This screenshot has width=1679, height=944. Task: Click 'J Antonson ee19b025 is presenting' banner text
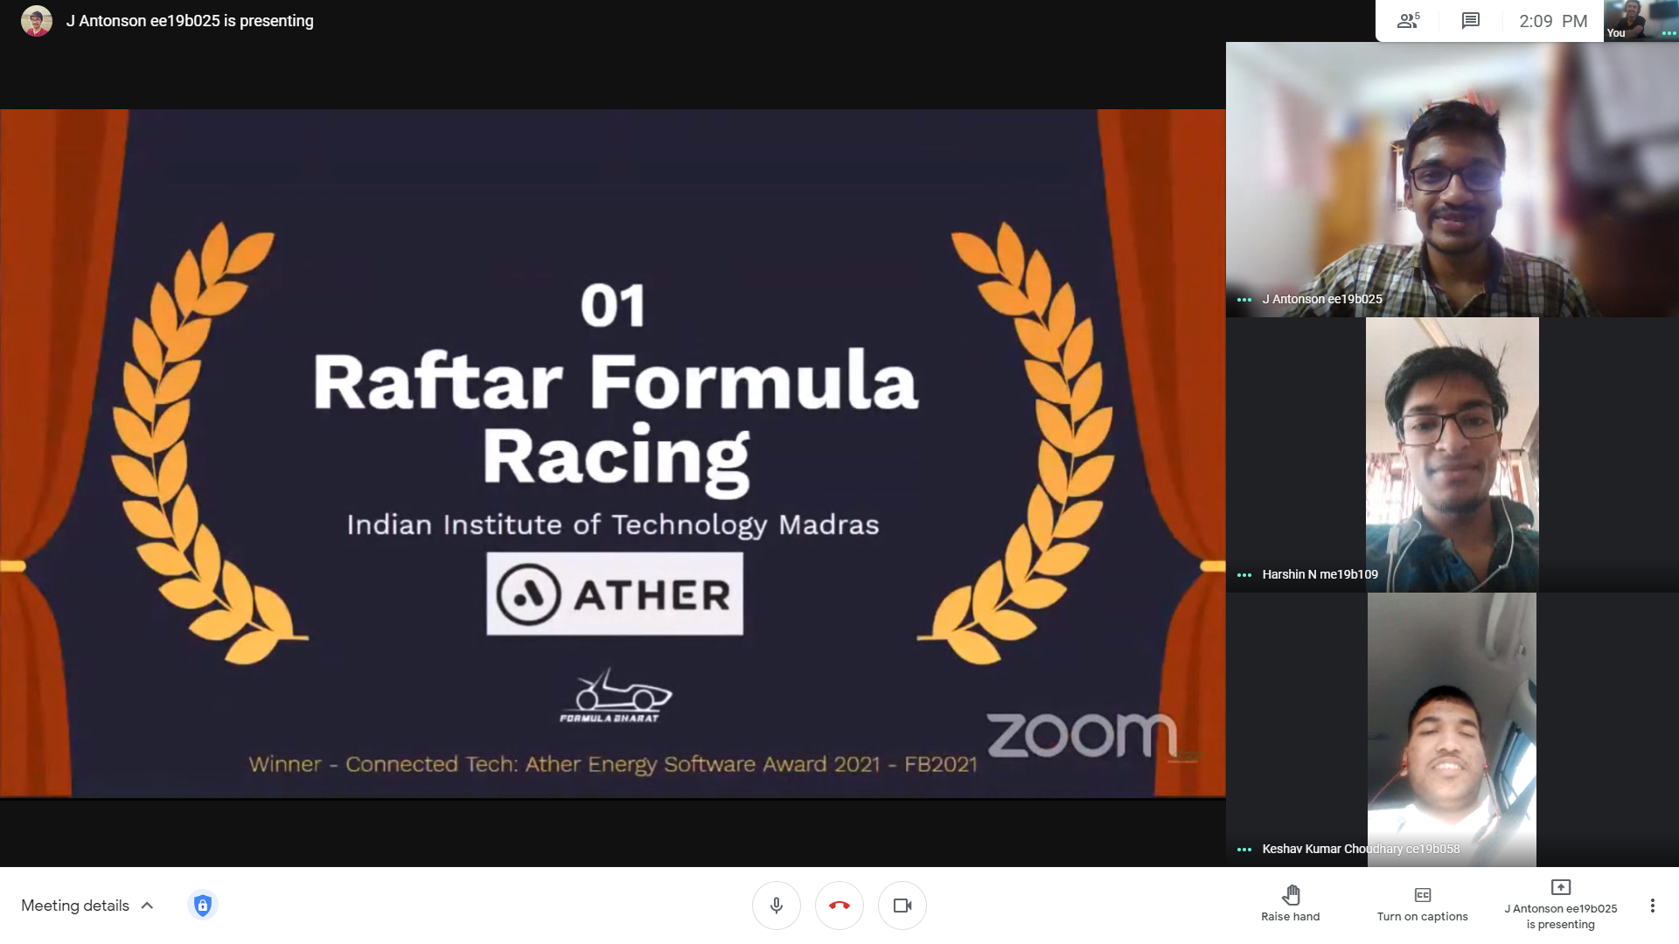[x=190, y=20]
